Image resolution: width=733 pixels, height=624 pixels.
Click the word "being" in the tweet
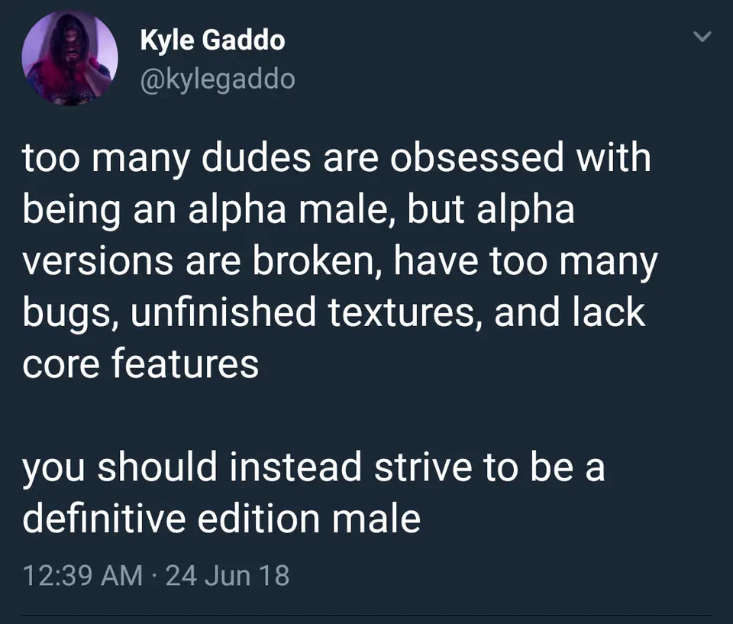[71, 209]
